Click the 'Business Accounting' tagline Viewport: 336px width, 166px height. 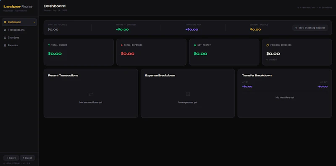point(15,11)
